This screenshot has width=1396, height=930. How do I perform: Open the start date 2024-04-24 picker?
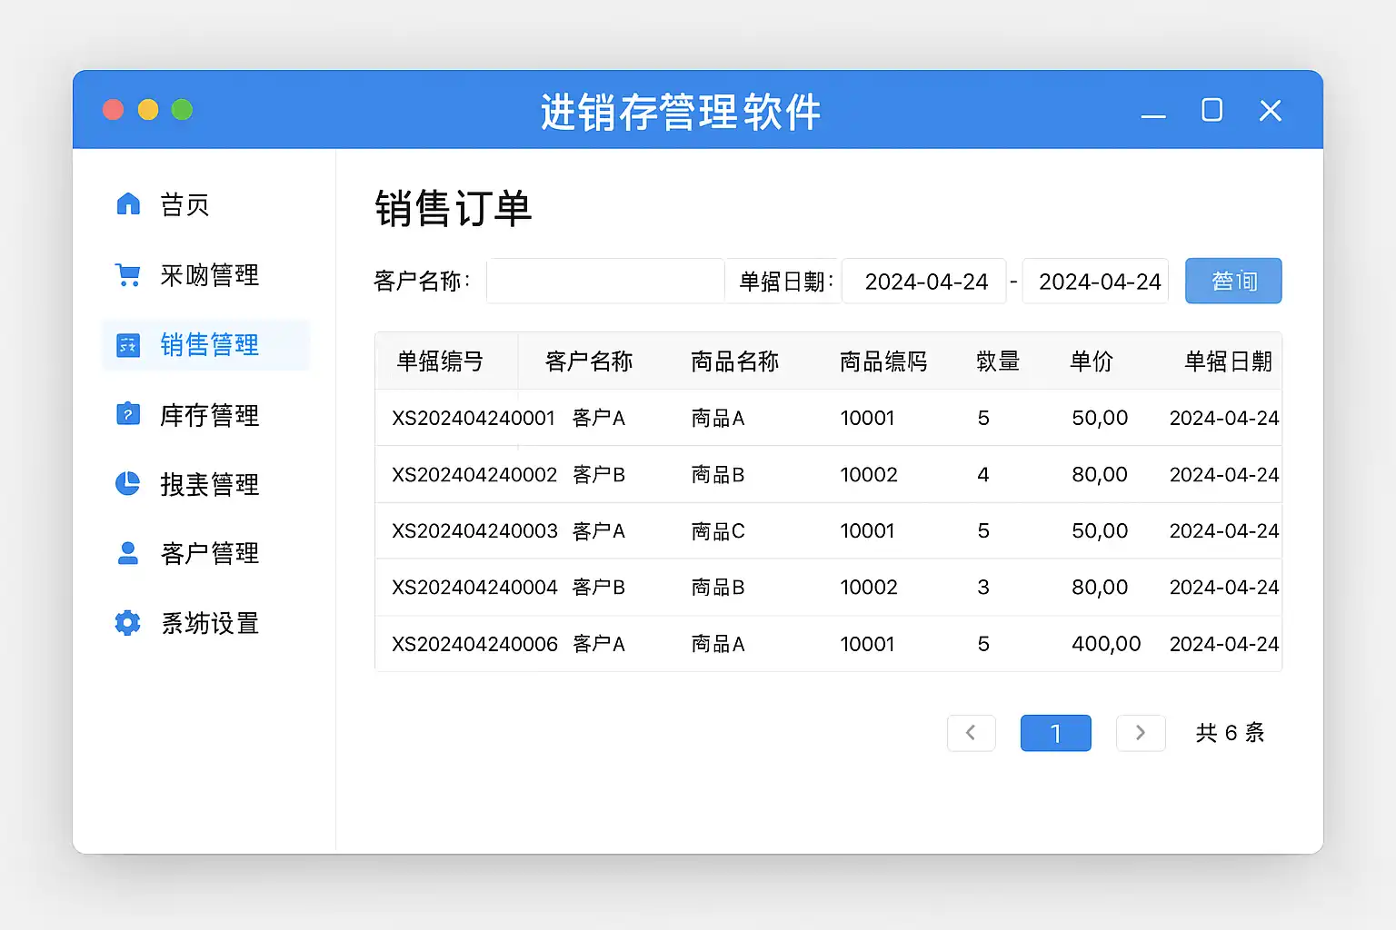(924, 282)
